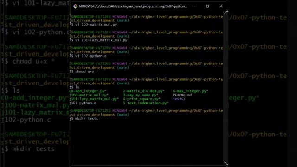
Task: Click '3-say_my_name.py*' in the ls output
Action: [141, 95]
